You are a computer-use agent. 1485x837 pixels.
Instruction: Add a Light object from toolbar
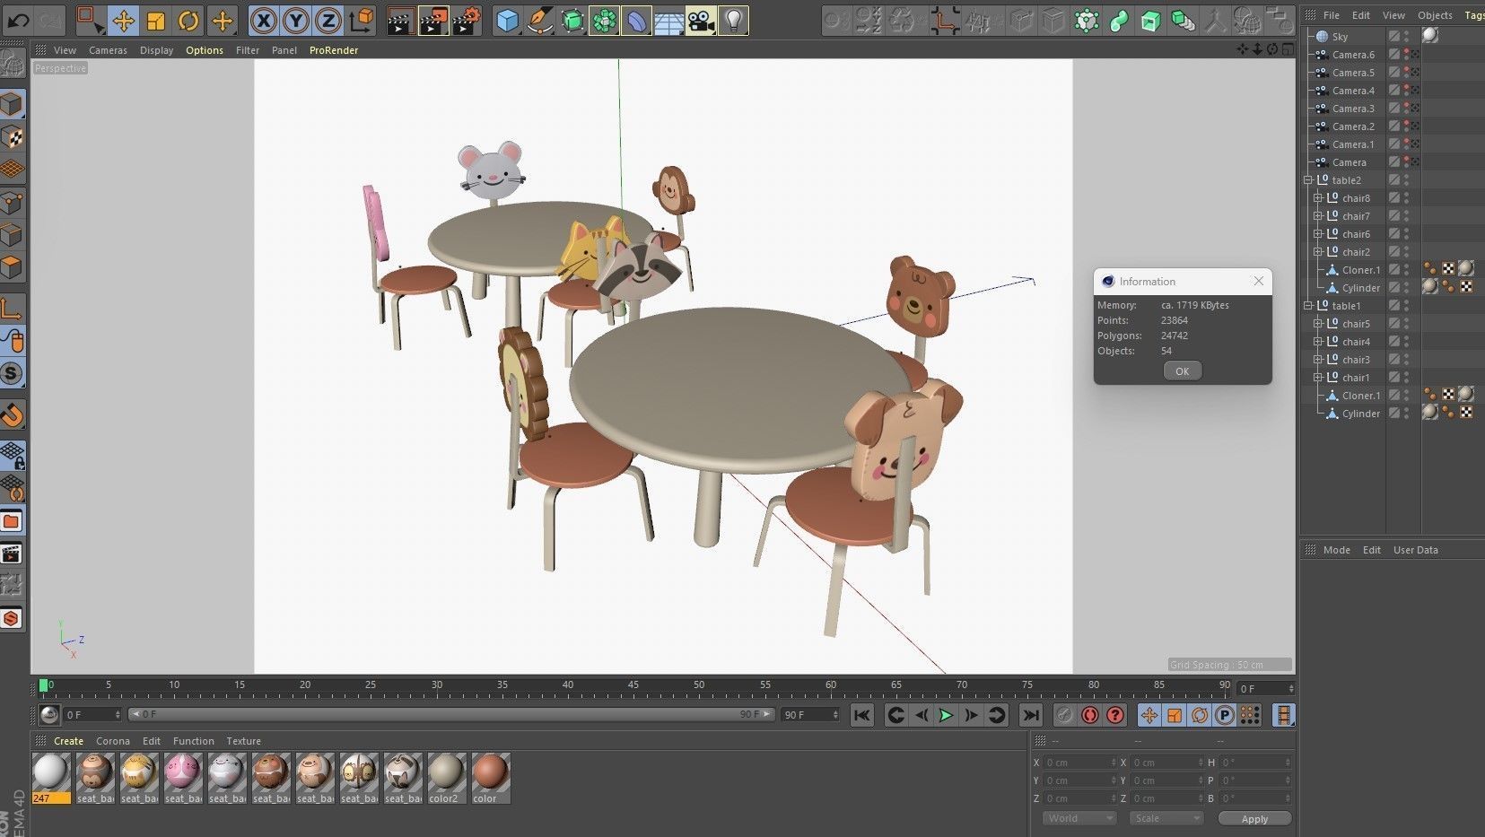point(734,20)
